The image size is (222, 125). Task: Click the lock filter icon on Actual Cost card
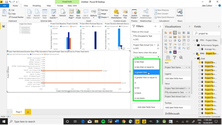(x=158, y=45)
